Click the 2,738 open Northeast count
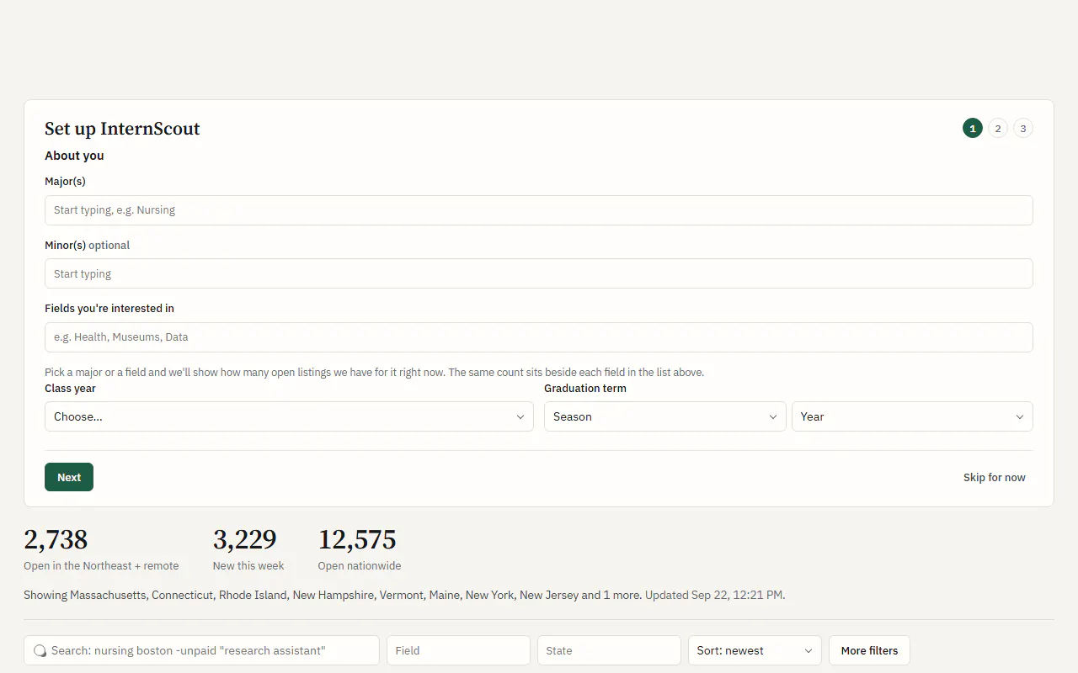Viewport: 1078px width, 673px height. [56, 539]
